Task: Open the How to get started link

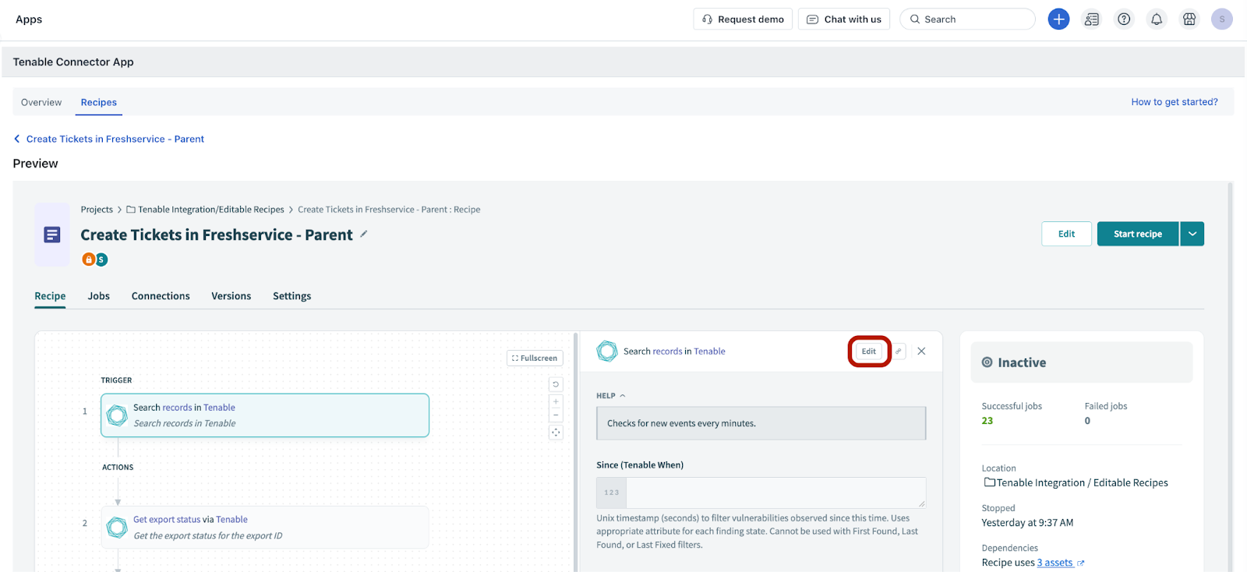Action: click(1175, 102)
